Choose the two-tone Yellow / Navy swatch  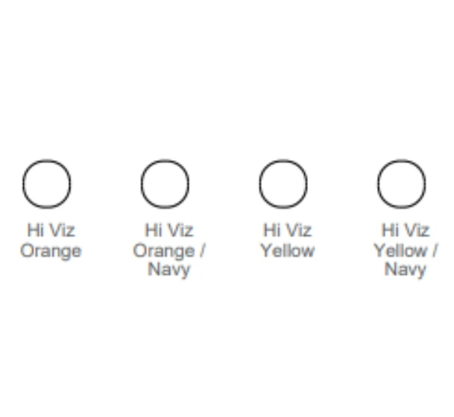tap(402, 184)
